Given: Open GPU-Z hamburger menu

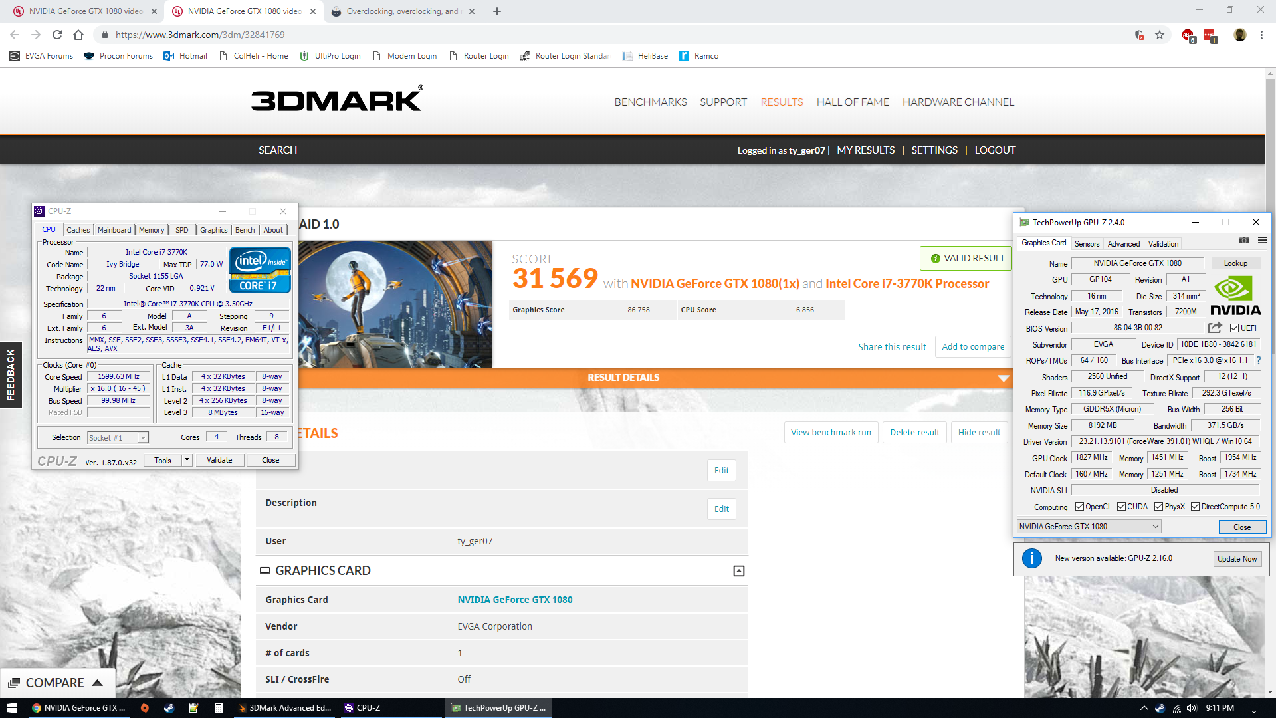Looking at the screenshot, I should [1262, 240].
